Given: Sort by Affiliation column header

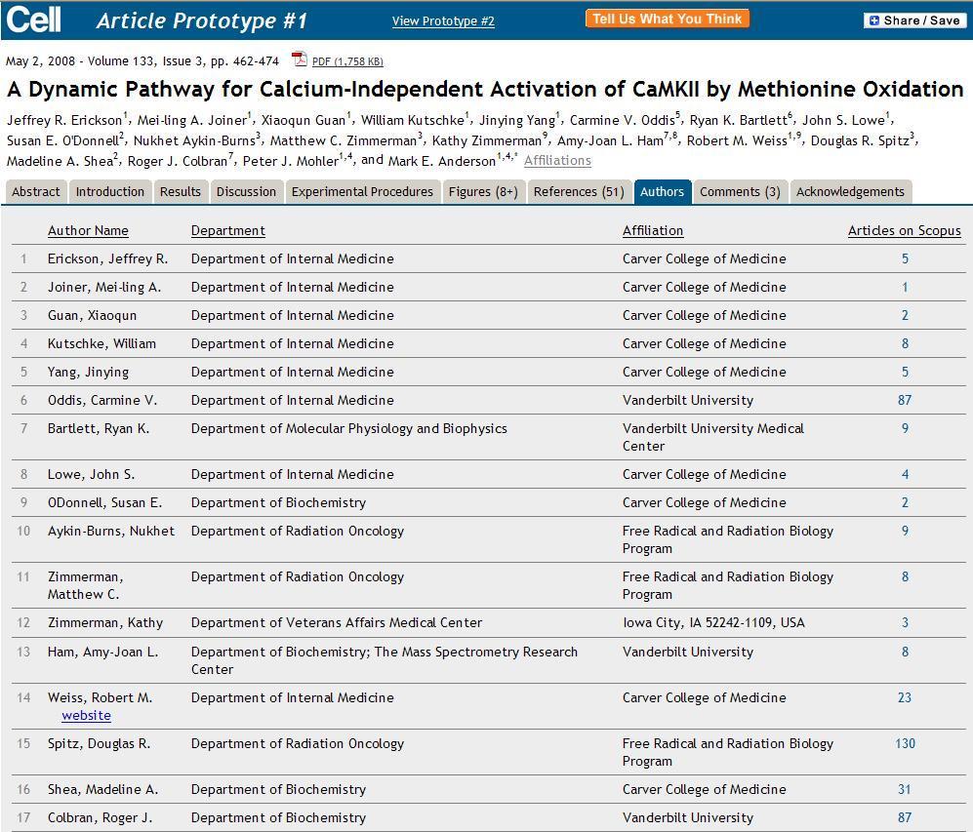Looking at the screenshot, I should pos(653,230).
